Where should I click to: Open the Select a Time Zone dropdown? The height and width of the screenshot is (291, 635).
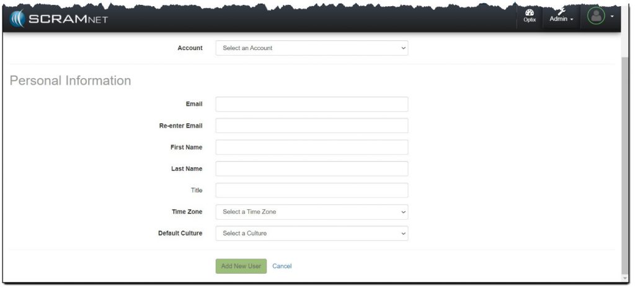[311, 212]
